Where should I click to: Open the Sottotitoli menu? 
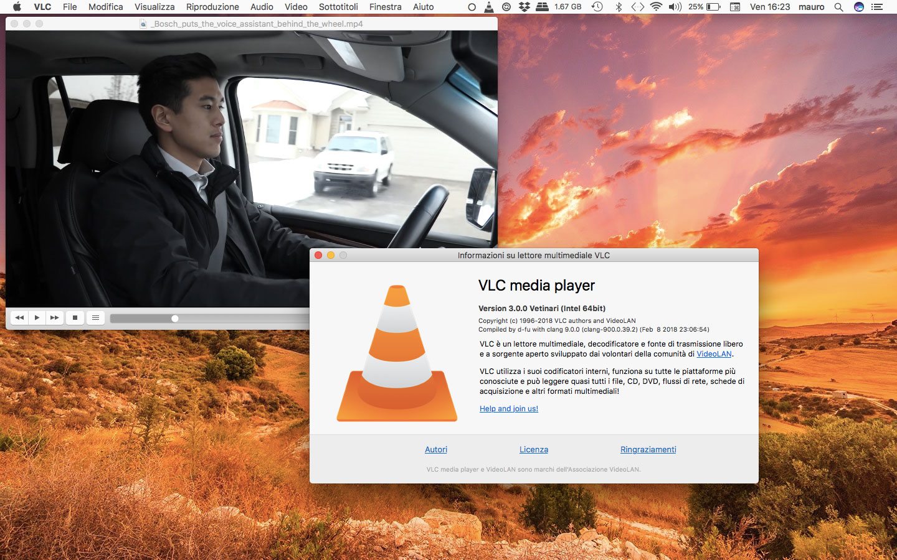pyautogui.click(x=338, y=7)
